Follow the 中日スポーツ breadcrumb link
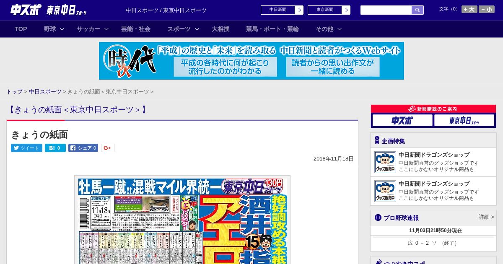This screenshot has width=503, height=264. [45, 92]
